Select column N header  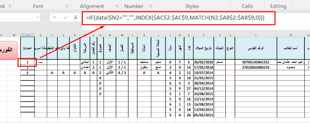(110, 35)
